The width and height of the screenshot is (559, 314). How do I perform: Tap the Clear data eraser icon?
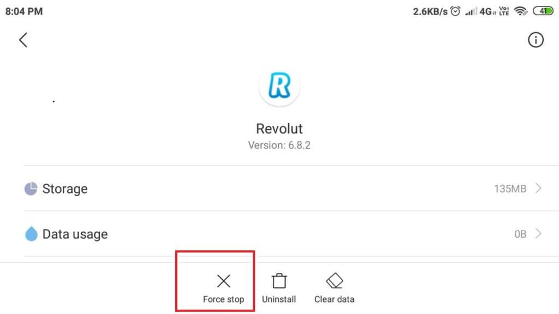tap(335, 281)
